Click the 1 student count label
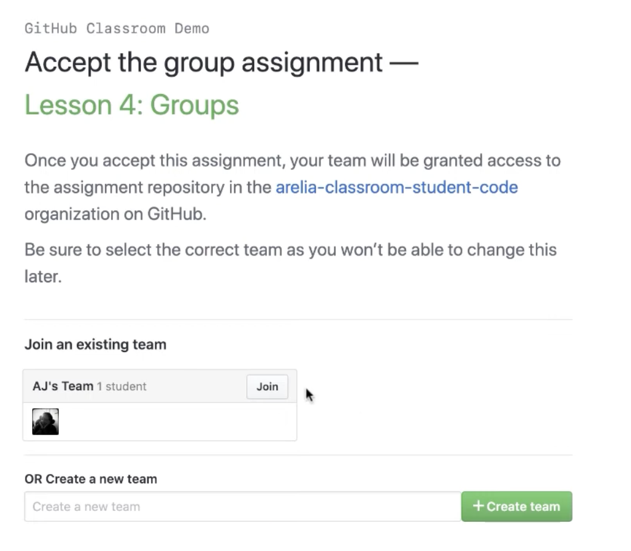Image resolution: width=631 pixels, height=551 pixels. [x=121, y=387]
